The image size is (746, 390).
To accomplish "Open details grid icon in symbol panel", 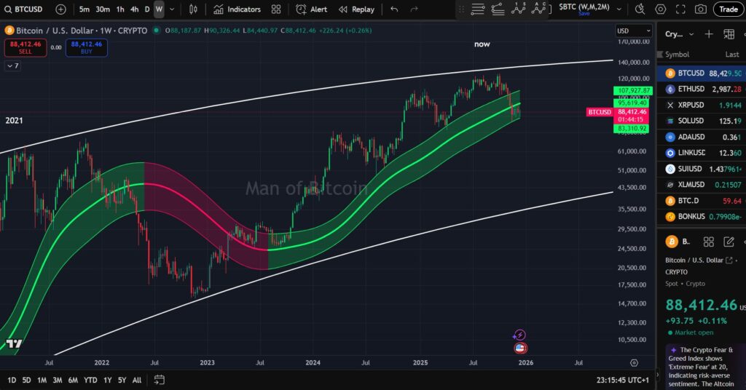I will (708, 242).
